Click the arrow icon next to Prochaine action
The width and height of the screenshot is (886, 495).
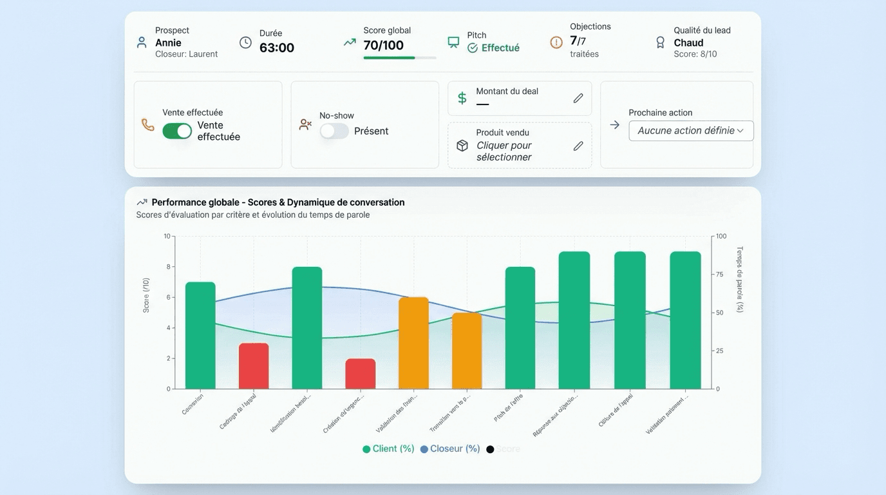tap(614, 126)
